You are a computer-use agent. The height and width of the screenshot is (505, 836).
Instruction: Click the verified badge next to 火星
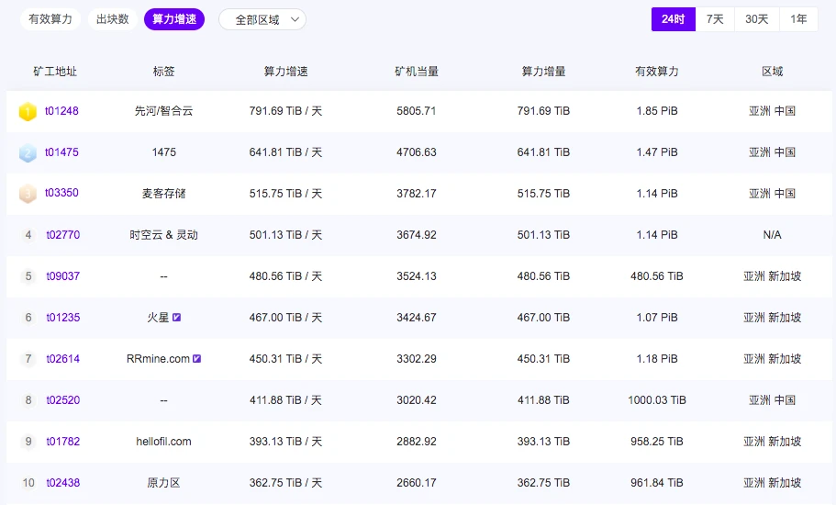[177, 318]
